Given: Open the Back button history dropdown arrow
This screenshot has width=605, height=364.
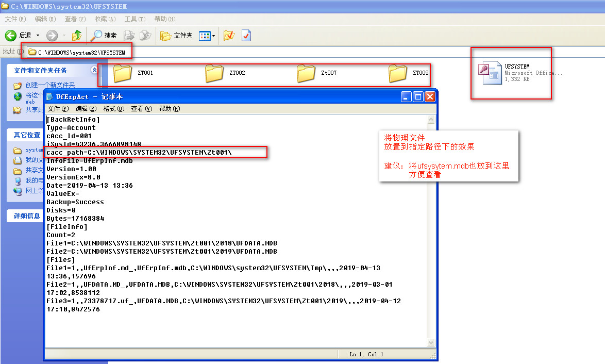Looking at the screenshot, I should 37,36.
